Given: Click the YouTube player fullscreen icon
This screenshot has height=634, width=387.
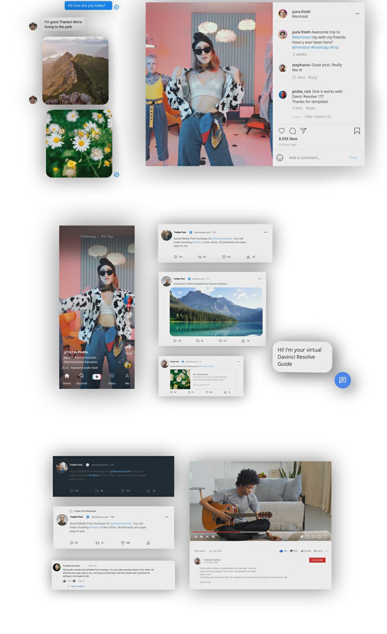Looking at the screenshot, I should pyautogui.click(x=325, y=537).
